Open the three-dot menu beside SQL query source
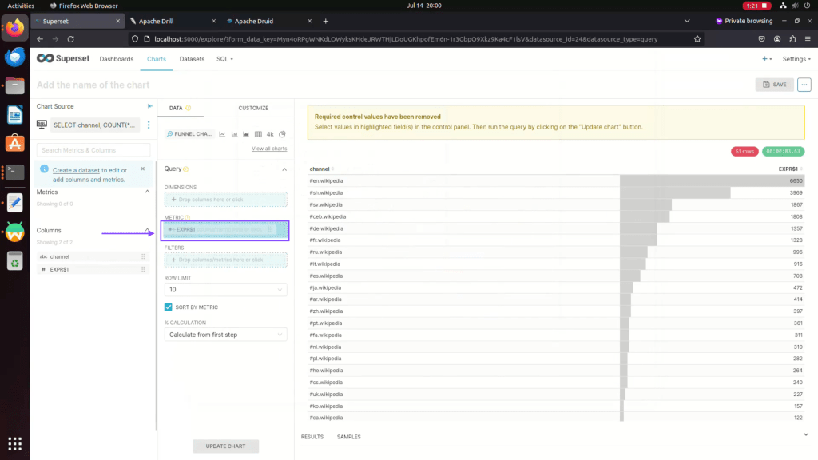The width and height of the screenshot is (818, 460). (x=149, y=125)
